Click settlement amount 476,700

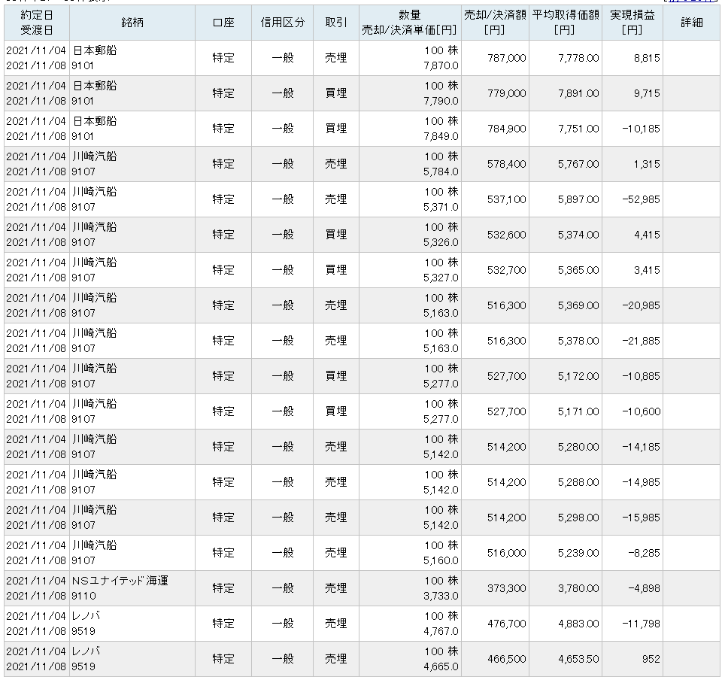point(507,624)
